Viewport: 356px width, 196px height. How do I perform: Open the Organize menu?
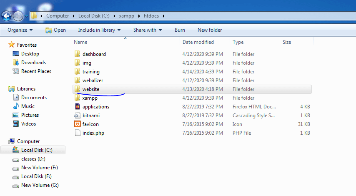pyautogui.click(x=20, y=30)
